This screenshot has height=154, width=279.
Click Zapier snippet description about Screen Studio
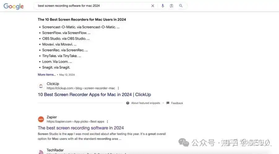tap(102, 136)
